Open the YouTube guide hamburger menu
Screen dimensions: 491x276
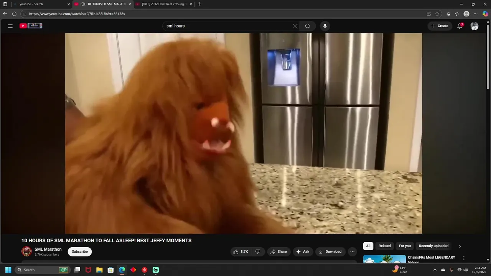click(10, 26)
